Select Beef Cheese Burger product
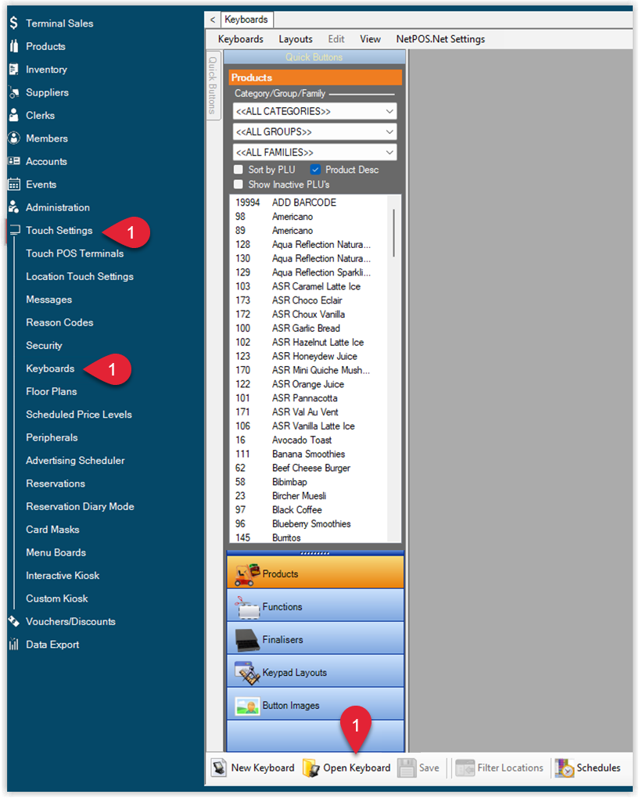The image size is (639, 798). (x=309, y=468)
